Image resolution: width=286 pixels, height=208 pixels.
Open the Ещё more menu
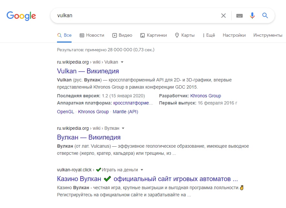[209, 35]
